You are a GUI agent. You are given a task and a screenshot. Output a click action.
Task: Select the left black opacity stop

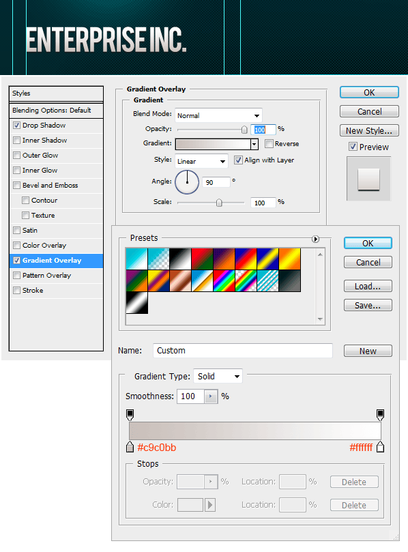(x=130, y=415)
